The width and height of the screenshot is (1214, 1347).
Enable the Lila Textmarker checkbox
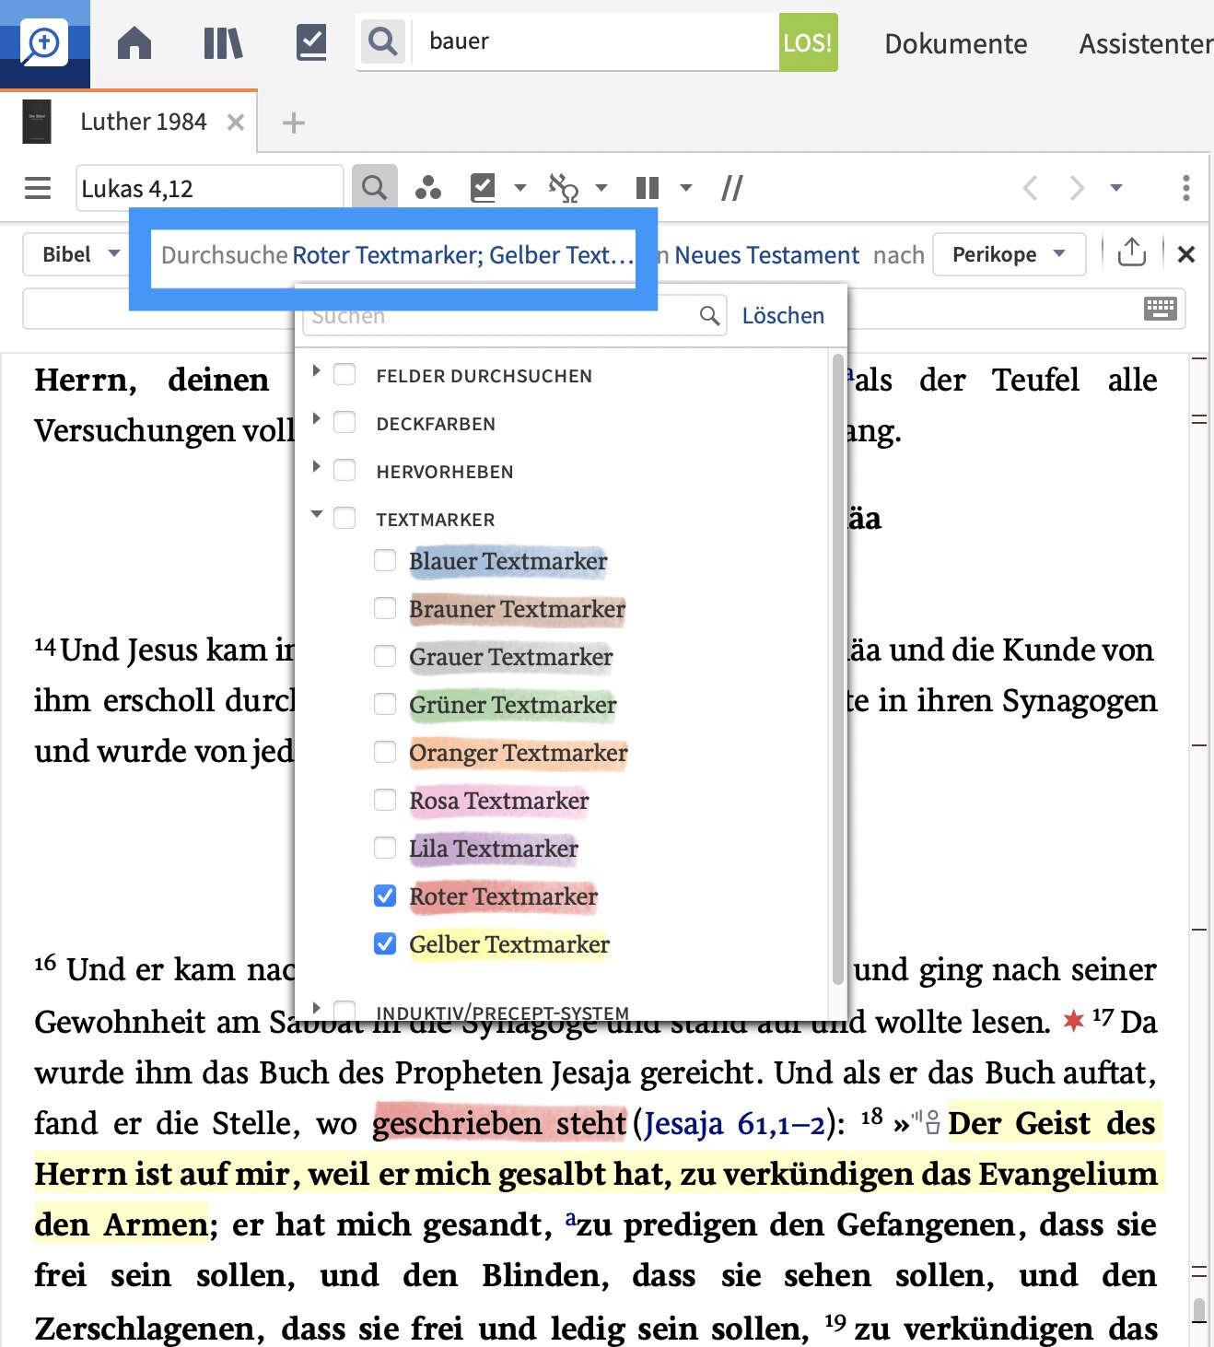point(385,848)
